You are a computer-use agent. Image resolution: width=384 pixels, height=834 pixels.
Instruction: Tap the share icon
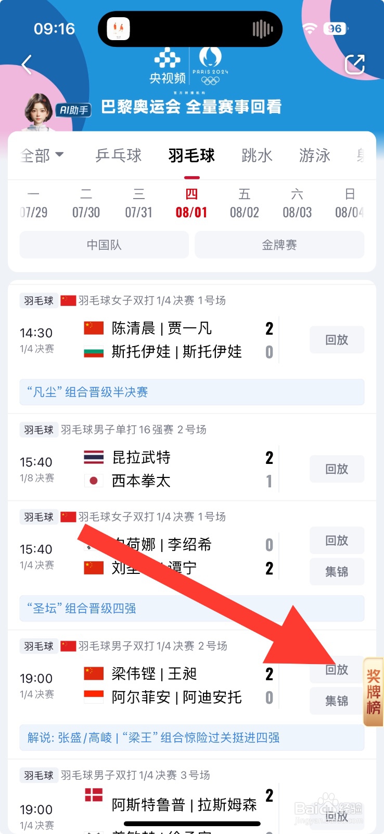[x=355, y=65]
